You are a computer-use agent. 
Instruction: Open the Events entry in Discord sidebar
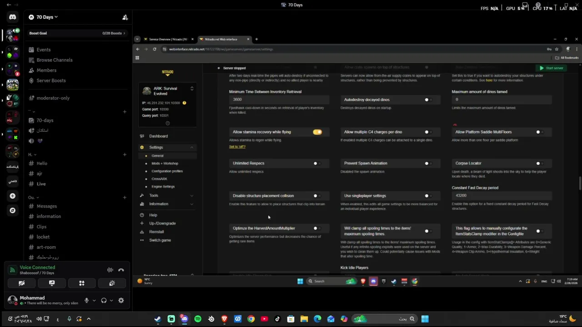44,50
